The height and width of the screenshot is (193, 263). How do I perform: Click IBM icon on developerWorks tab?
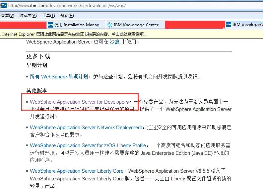(x=229, y=25)
